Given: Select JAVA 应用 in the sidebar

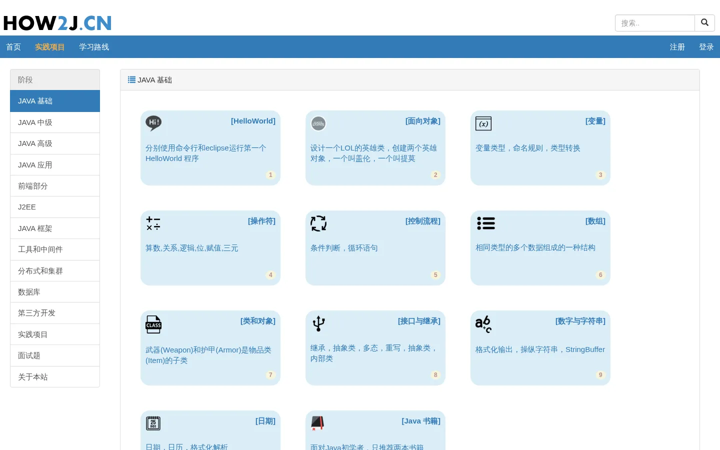Looking at the screenshot, I should click(x=55, y=165).
